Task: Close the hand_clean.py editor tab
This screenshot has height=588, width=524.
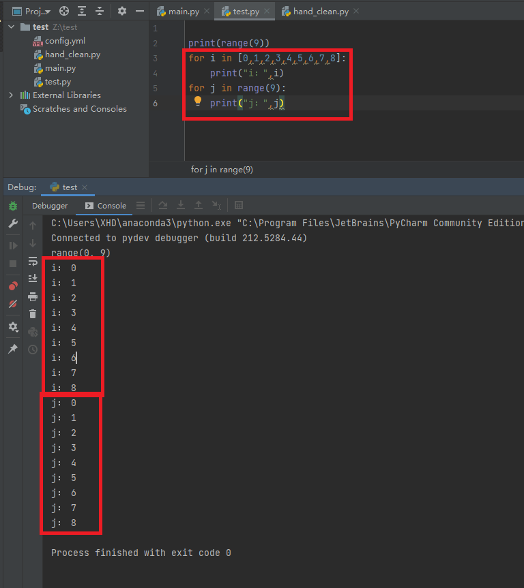Action: (x=356, y=12)
